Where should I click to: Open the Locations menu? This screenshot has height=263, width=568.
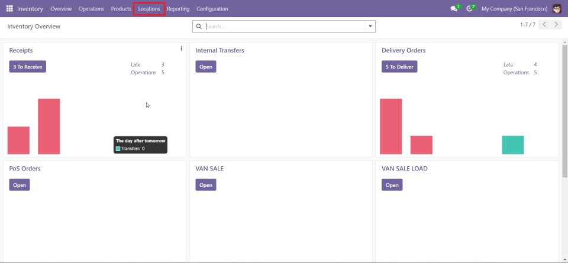(149, 9)
